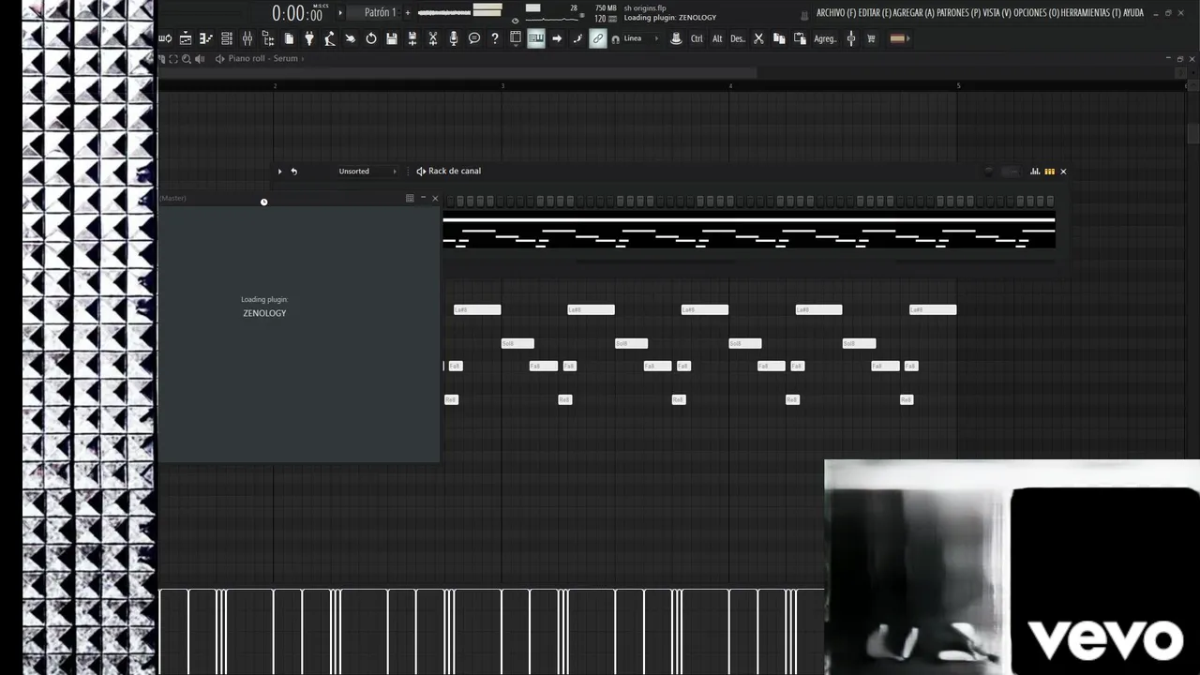Toggle channel rack graph editor bars icon

coord(1035,172)
